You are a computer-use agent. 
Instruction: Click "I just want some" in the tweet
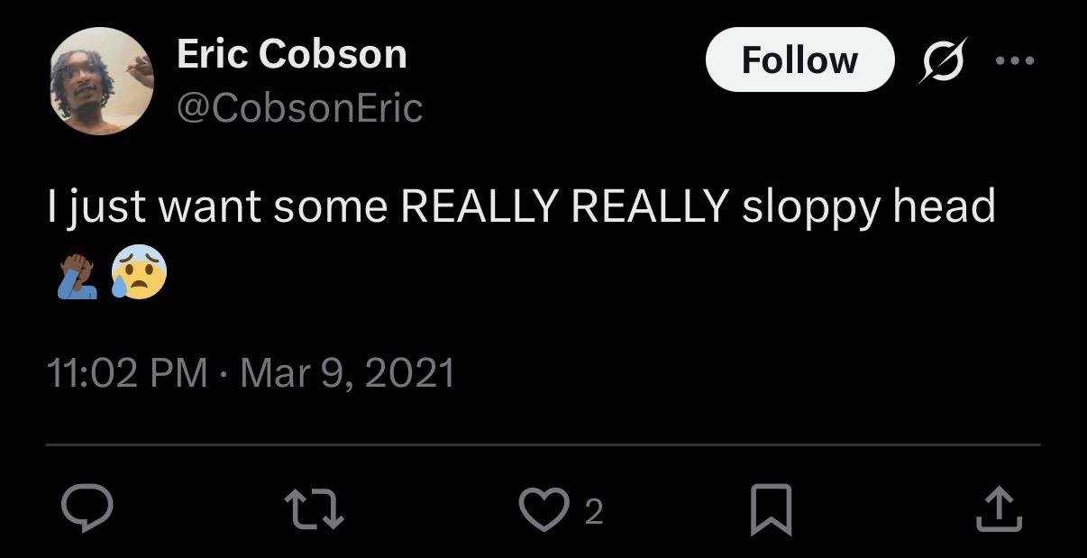tap(218, 207)
